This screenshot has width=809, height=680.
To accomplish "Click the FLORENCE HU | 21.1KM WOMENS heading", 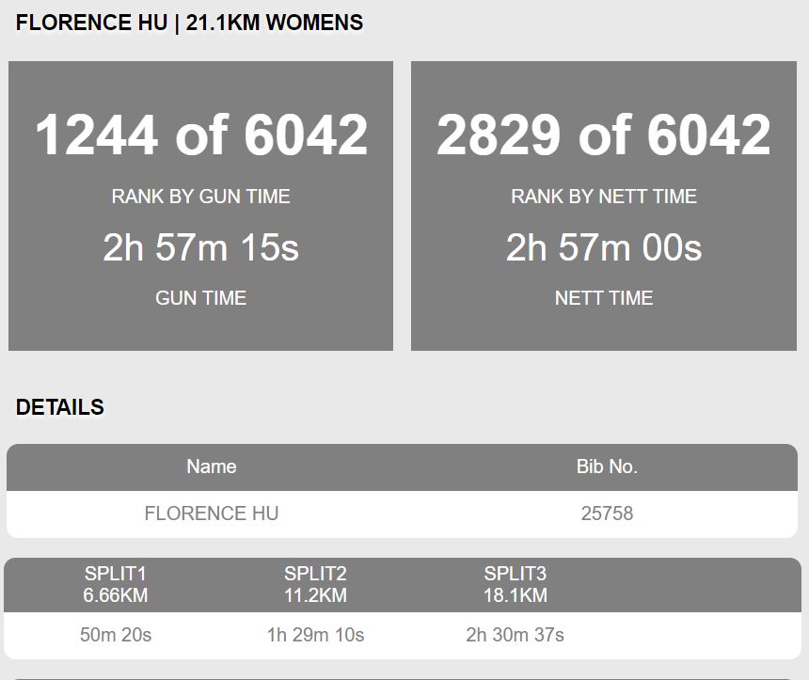I will pyautogui.click(x=189, y=24).
